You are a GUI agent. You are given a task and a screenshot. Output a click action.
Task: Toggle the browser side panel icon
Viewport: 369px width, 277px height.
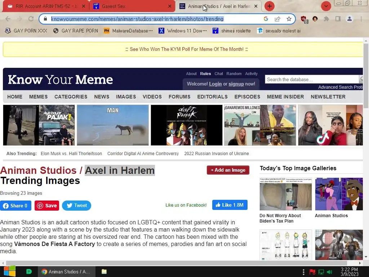pyautogui.click(x=338, y=19)
